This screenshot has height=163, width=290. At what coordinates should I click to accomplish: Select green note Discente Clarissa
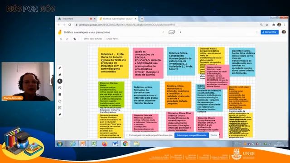111,95
